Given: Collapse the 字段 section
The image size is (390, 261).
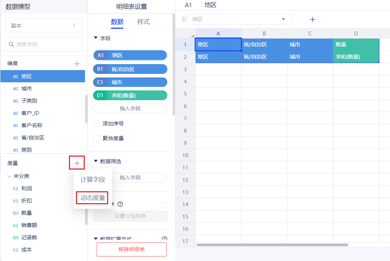Looking at the screenshot, I should 96,38.
